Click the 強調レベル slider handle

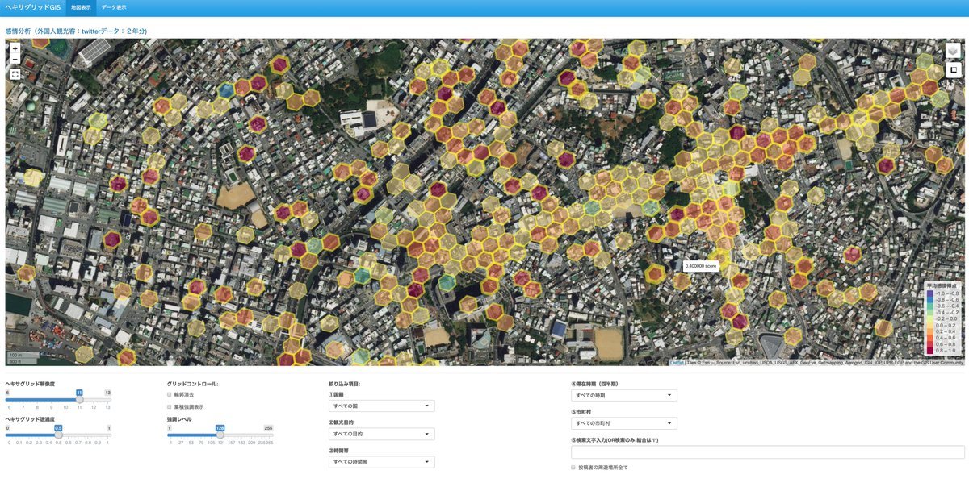pos(220,435)
